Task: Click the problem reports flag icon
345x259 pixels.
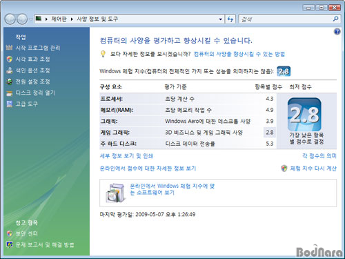Action: click(10, 244)
